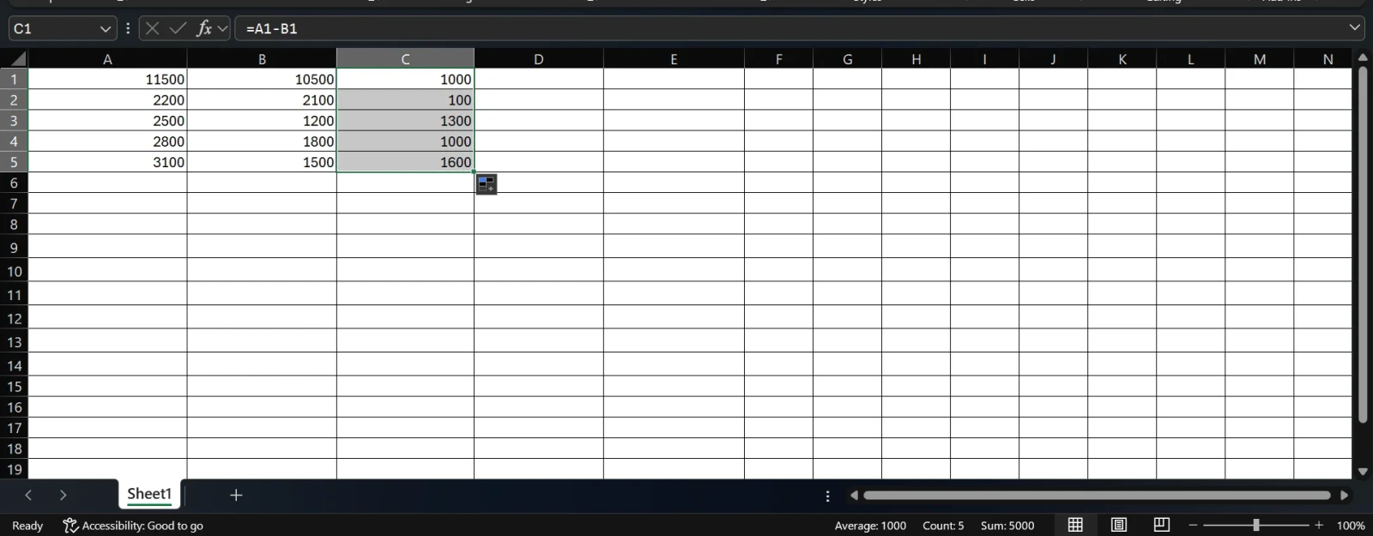Zoom in with the plus icon
1373x536 pixels.
(1319, 525)
